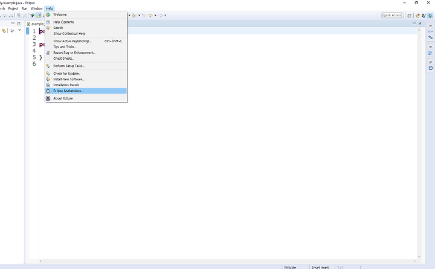The image size is (435, 269).
Task: Restore the editor area button
Action: click(420, 24)
